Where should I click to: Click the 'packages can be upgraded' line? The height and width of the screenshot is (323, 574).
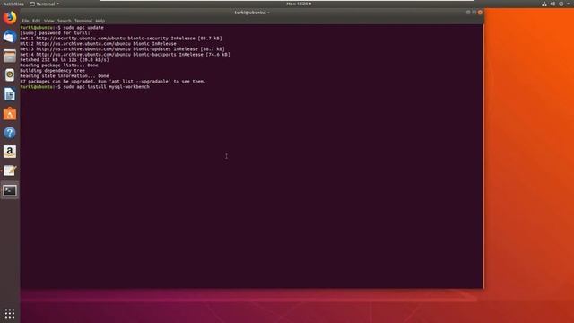click(x=113, y=82)
